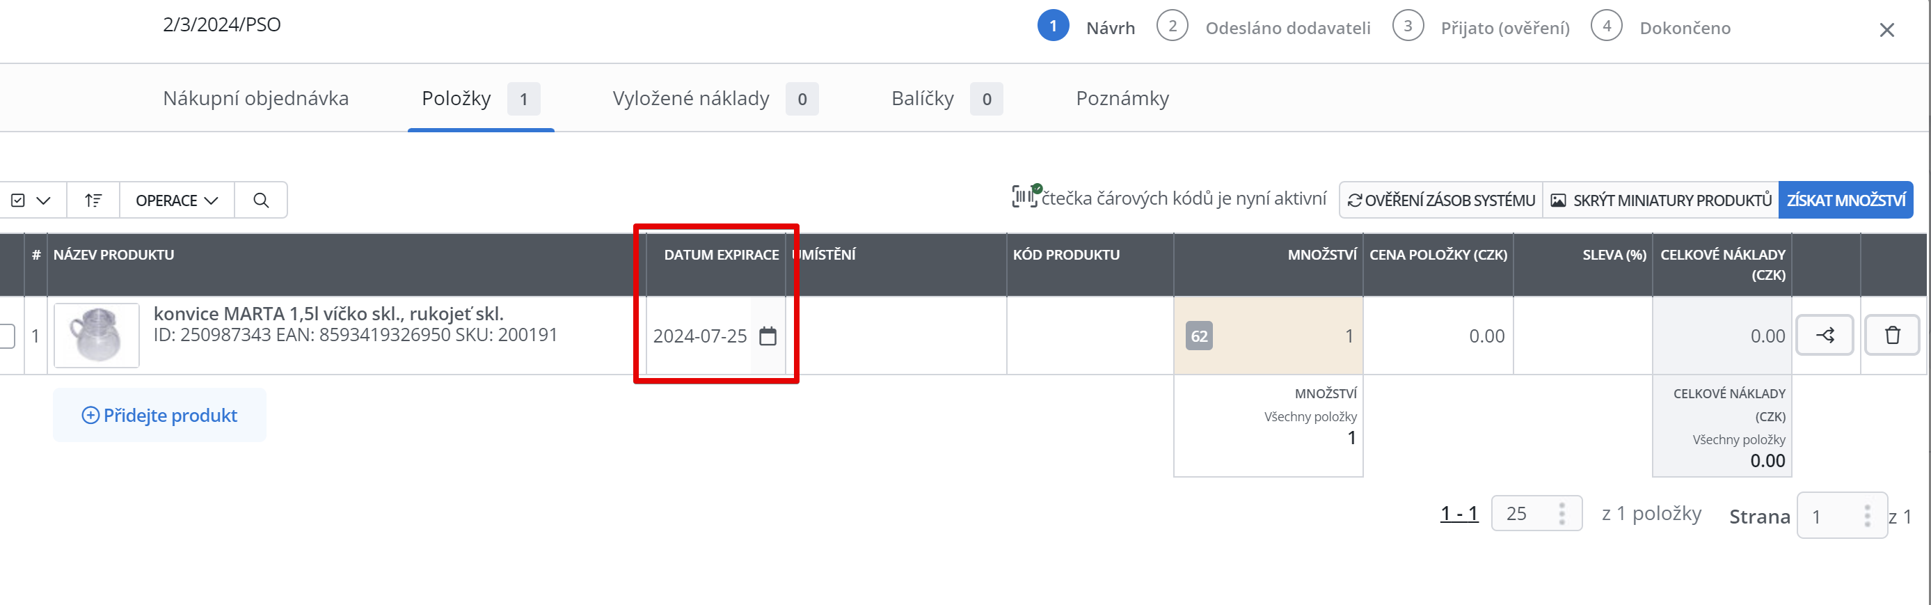Image resolution: width=1931 pixels, height=605 pixels.
Task: Click the location cell in row 1
Action: (x=896, y=336)
